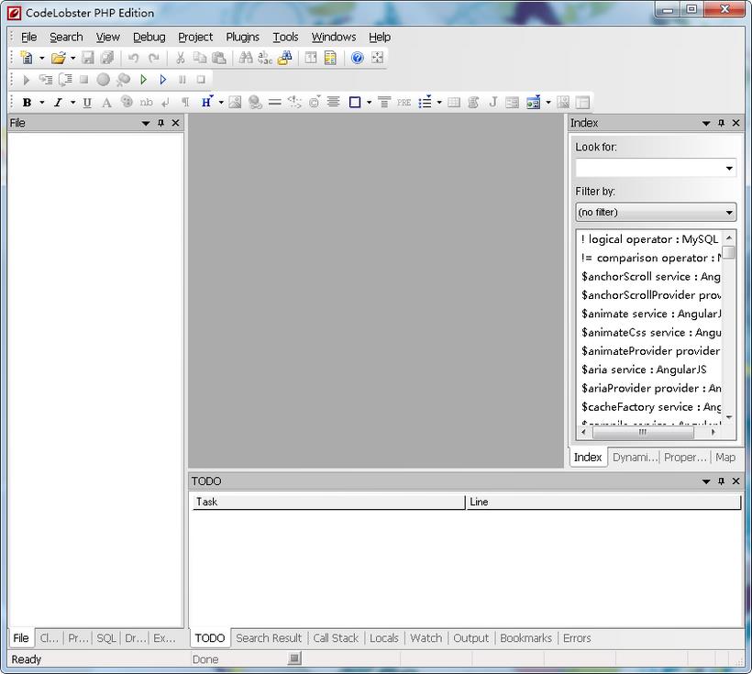Image resolution: width=752 pixels, height=674 pixels.
Task: Expand the Look for combo box
Action: pyautogui.click(x=729, y=168)
